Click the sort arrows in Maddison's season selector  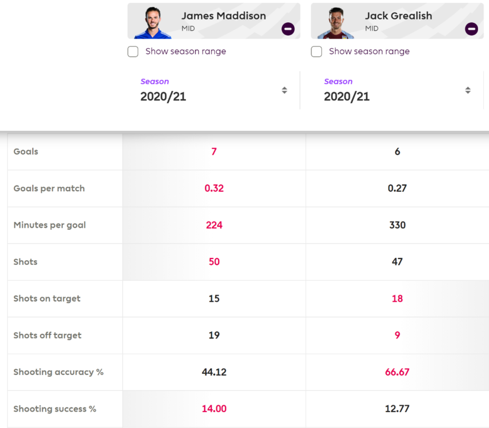[284, 91]
